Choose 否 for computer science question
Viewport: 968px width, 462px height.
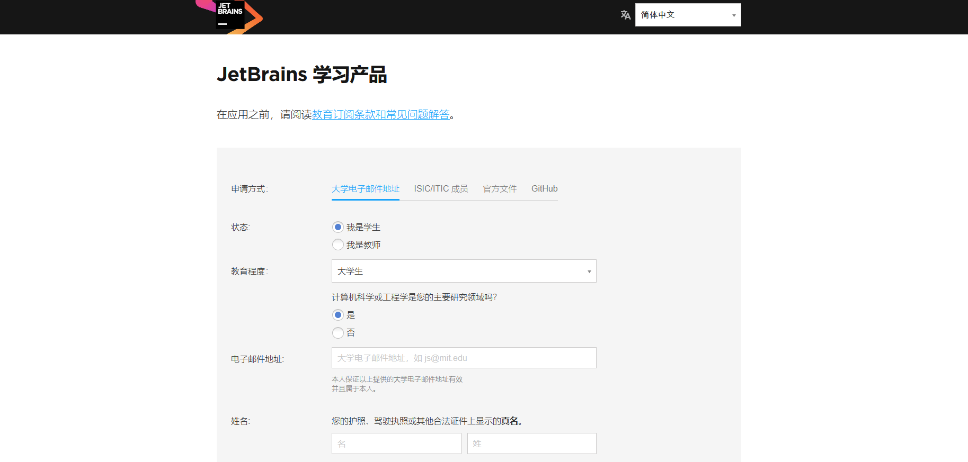[338, 333]
